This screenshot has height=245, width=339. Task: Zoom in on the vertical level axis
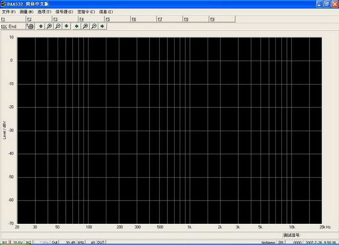(x=49, y=26)
